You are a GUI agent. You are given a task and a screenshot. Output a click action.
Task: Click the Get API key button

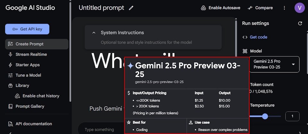pyautogui.click(x=27, y=29)
